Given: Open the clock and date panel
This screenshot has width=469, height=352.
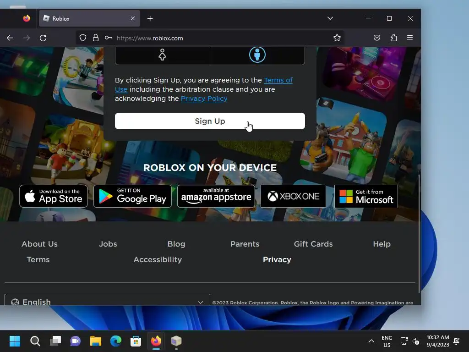Looking at the screenshot, I should coord(438,341).
